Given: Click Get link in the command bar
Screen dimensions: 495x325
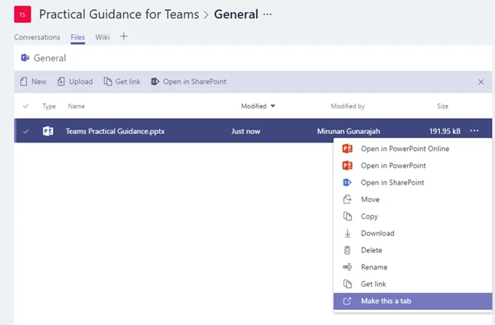Looking at the screenshot, I should pyautogui.click(x=122, y=81).
